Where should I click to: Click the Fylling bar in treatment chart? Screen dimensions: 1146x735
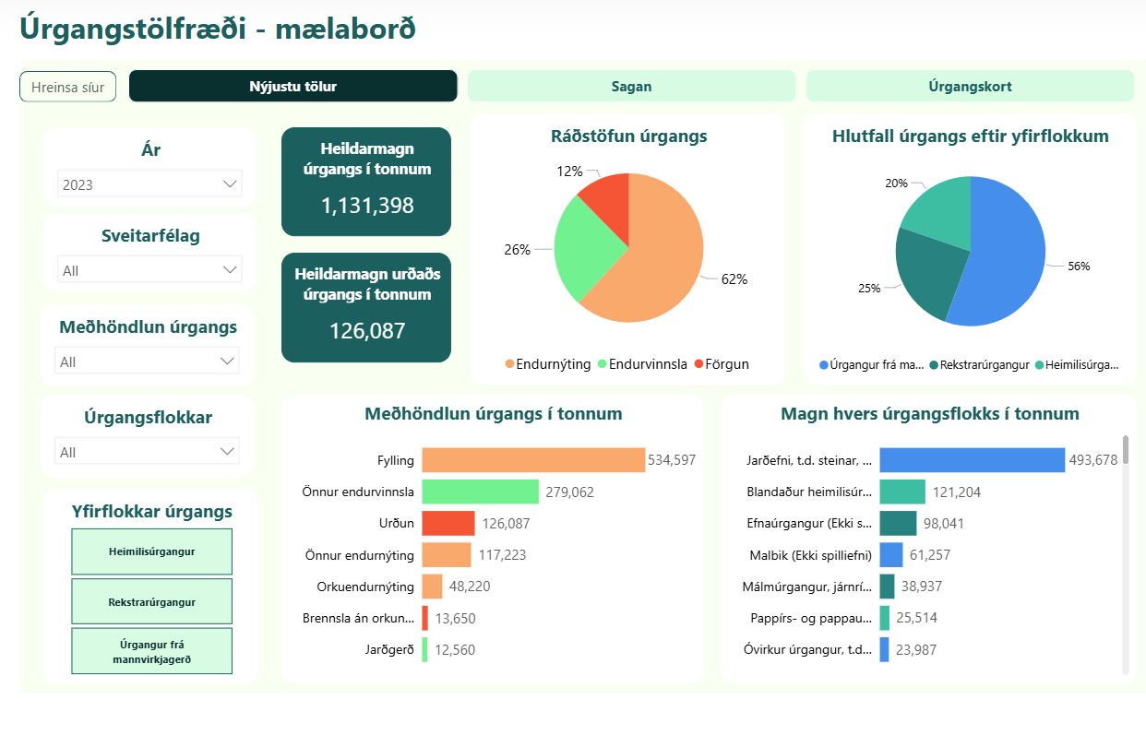pyautogui.click(x=533, y=460)
